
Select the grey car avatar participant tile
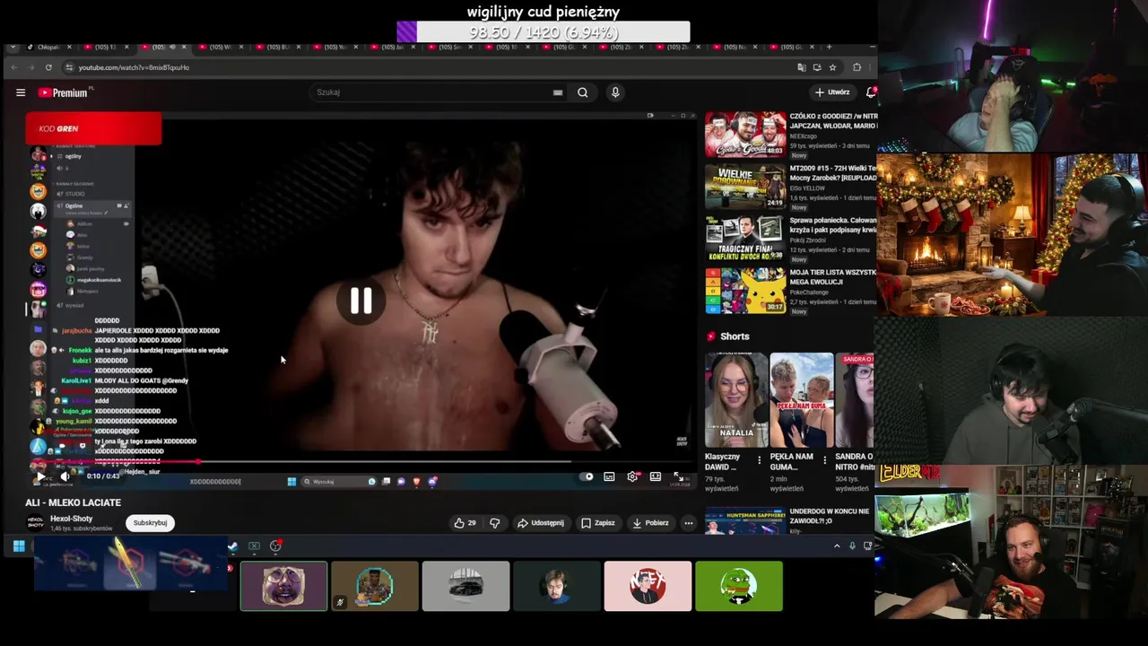click(465, 586)
